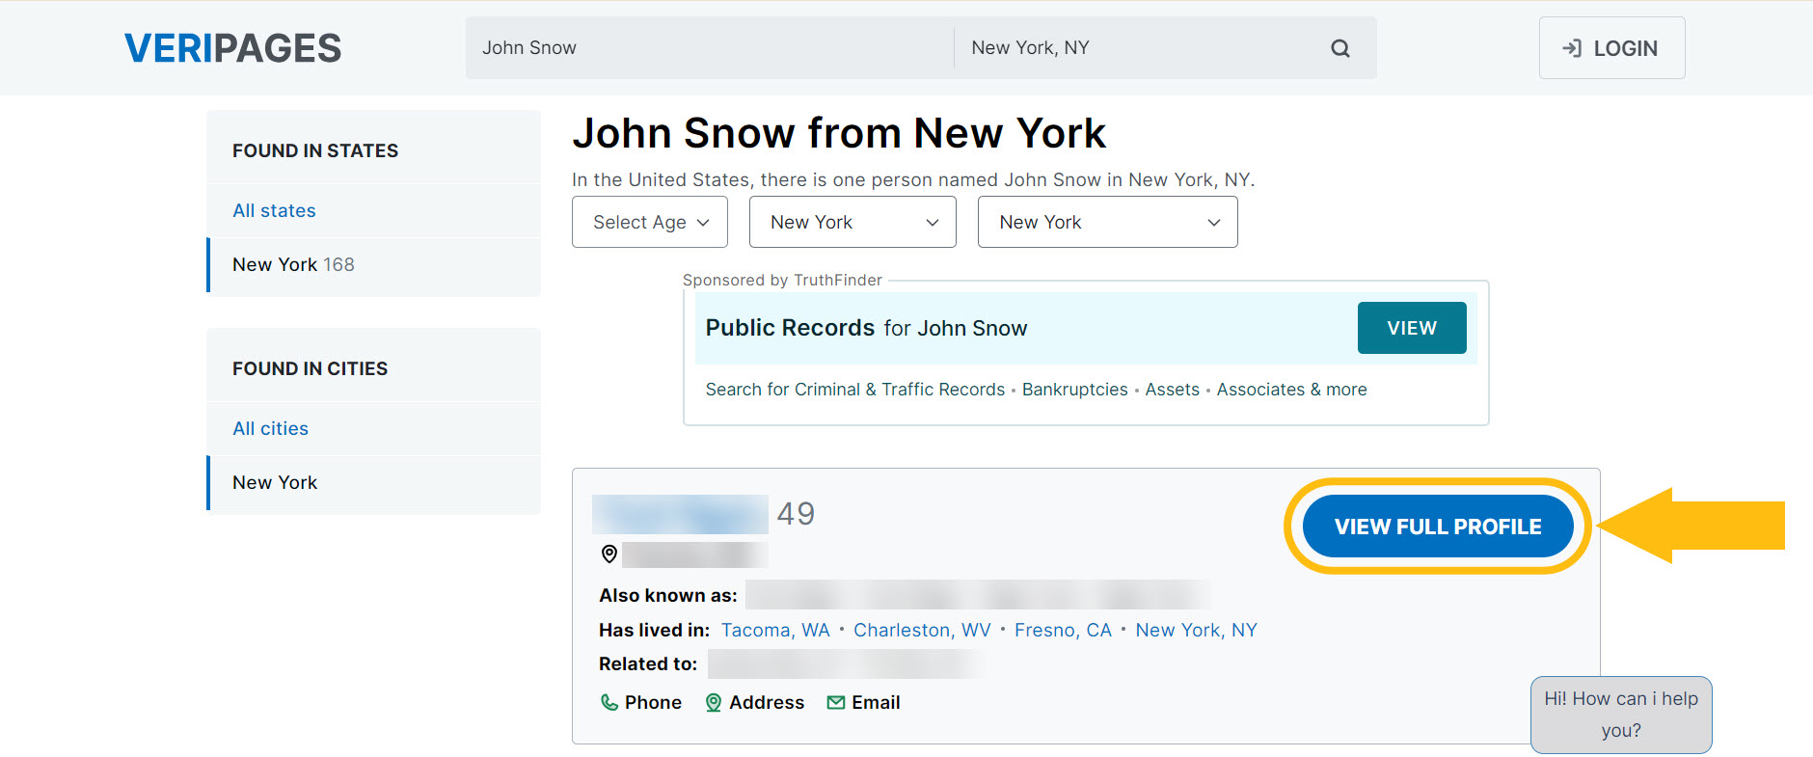Expand the Select Age dropdown
The width and height of the screenshot is (1813, 757).
650,223
